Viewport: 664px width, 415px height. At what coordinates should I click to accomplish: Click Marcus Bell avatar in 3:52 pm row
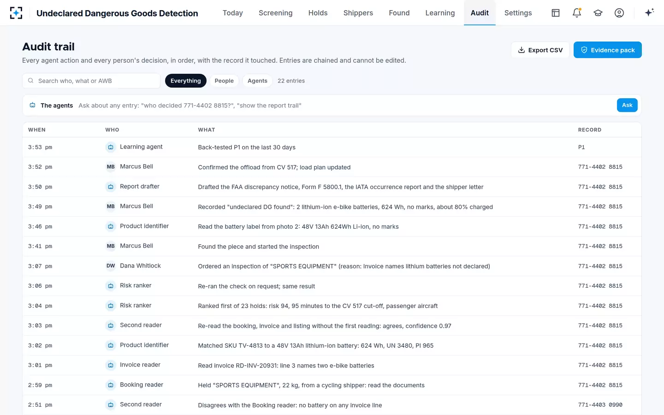coord(111,167)
